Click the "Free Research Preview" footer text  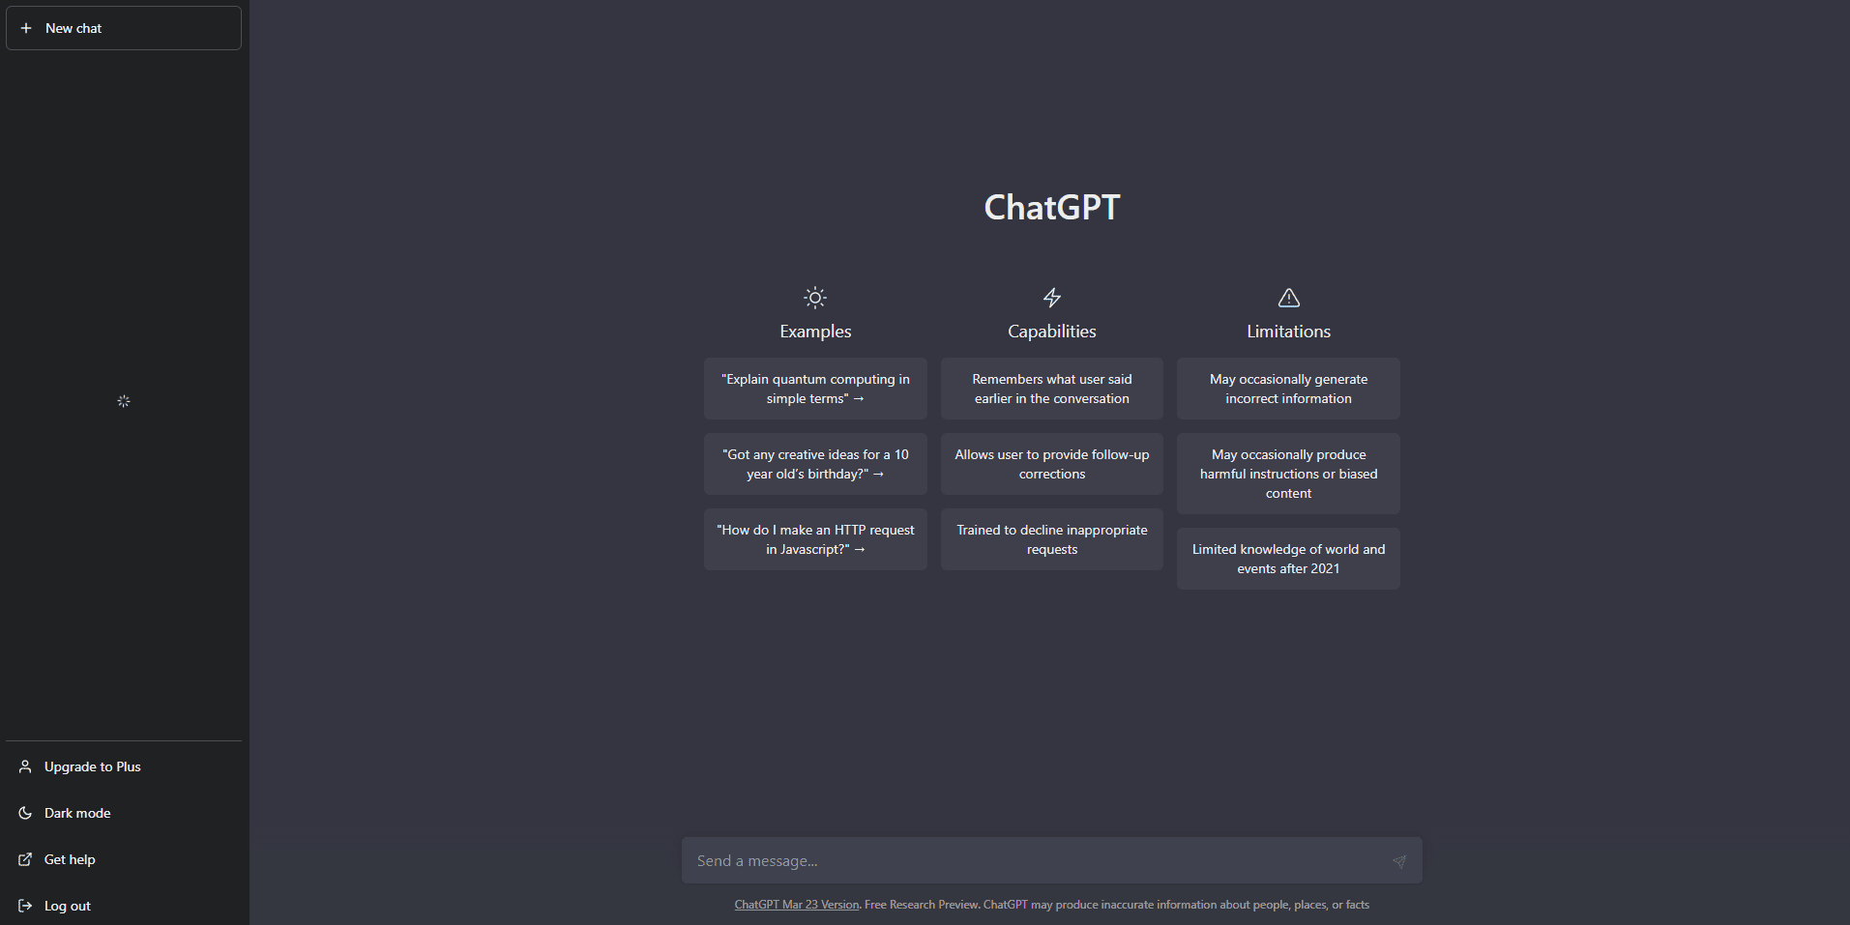click(922, 905)
